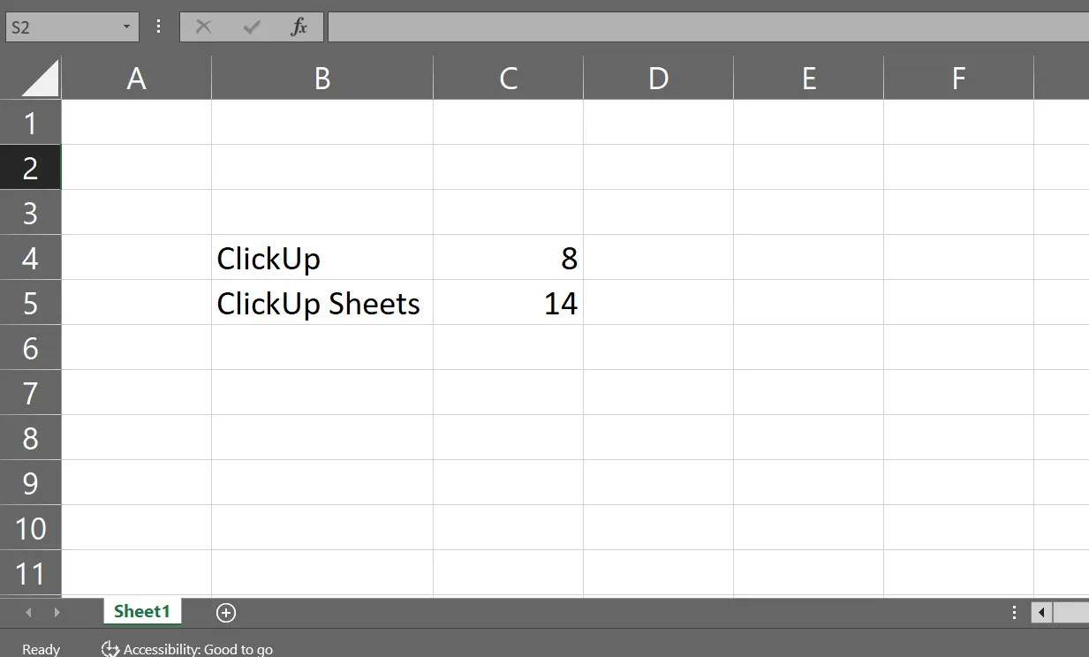Select the cell with value 14

tap(508, 303)
